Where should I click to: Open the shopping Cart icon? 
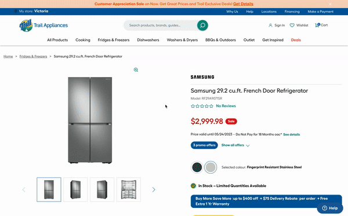click(x=317, y=25)
